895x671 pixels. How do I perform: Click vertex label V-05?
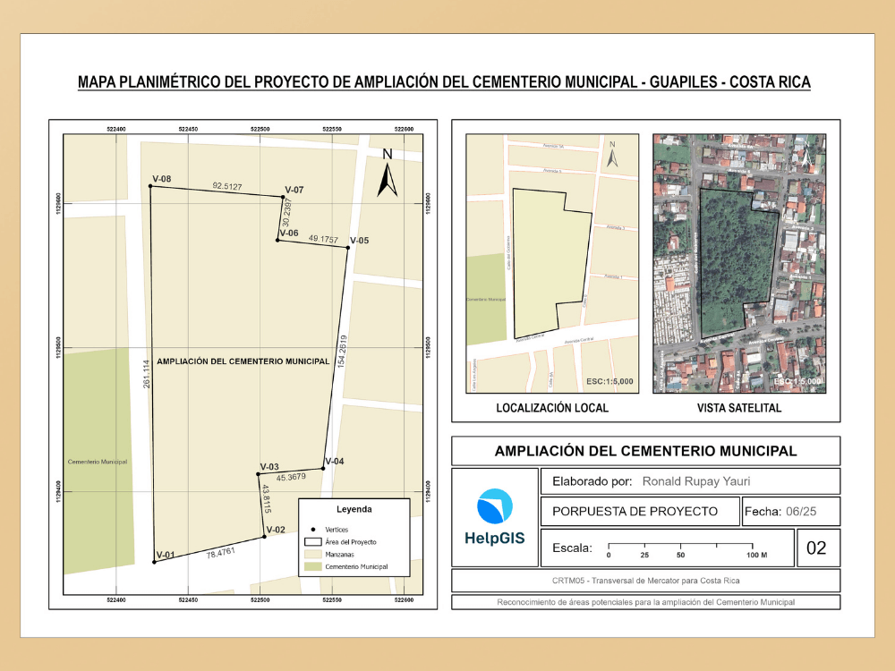tap(360, 240)
